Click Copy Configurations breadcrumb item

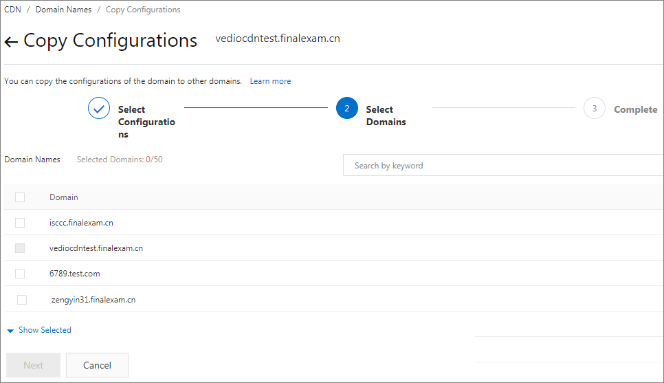(143, 10)
